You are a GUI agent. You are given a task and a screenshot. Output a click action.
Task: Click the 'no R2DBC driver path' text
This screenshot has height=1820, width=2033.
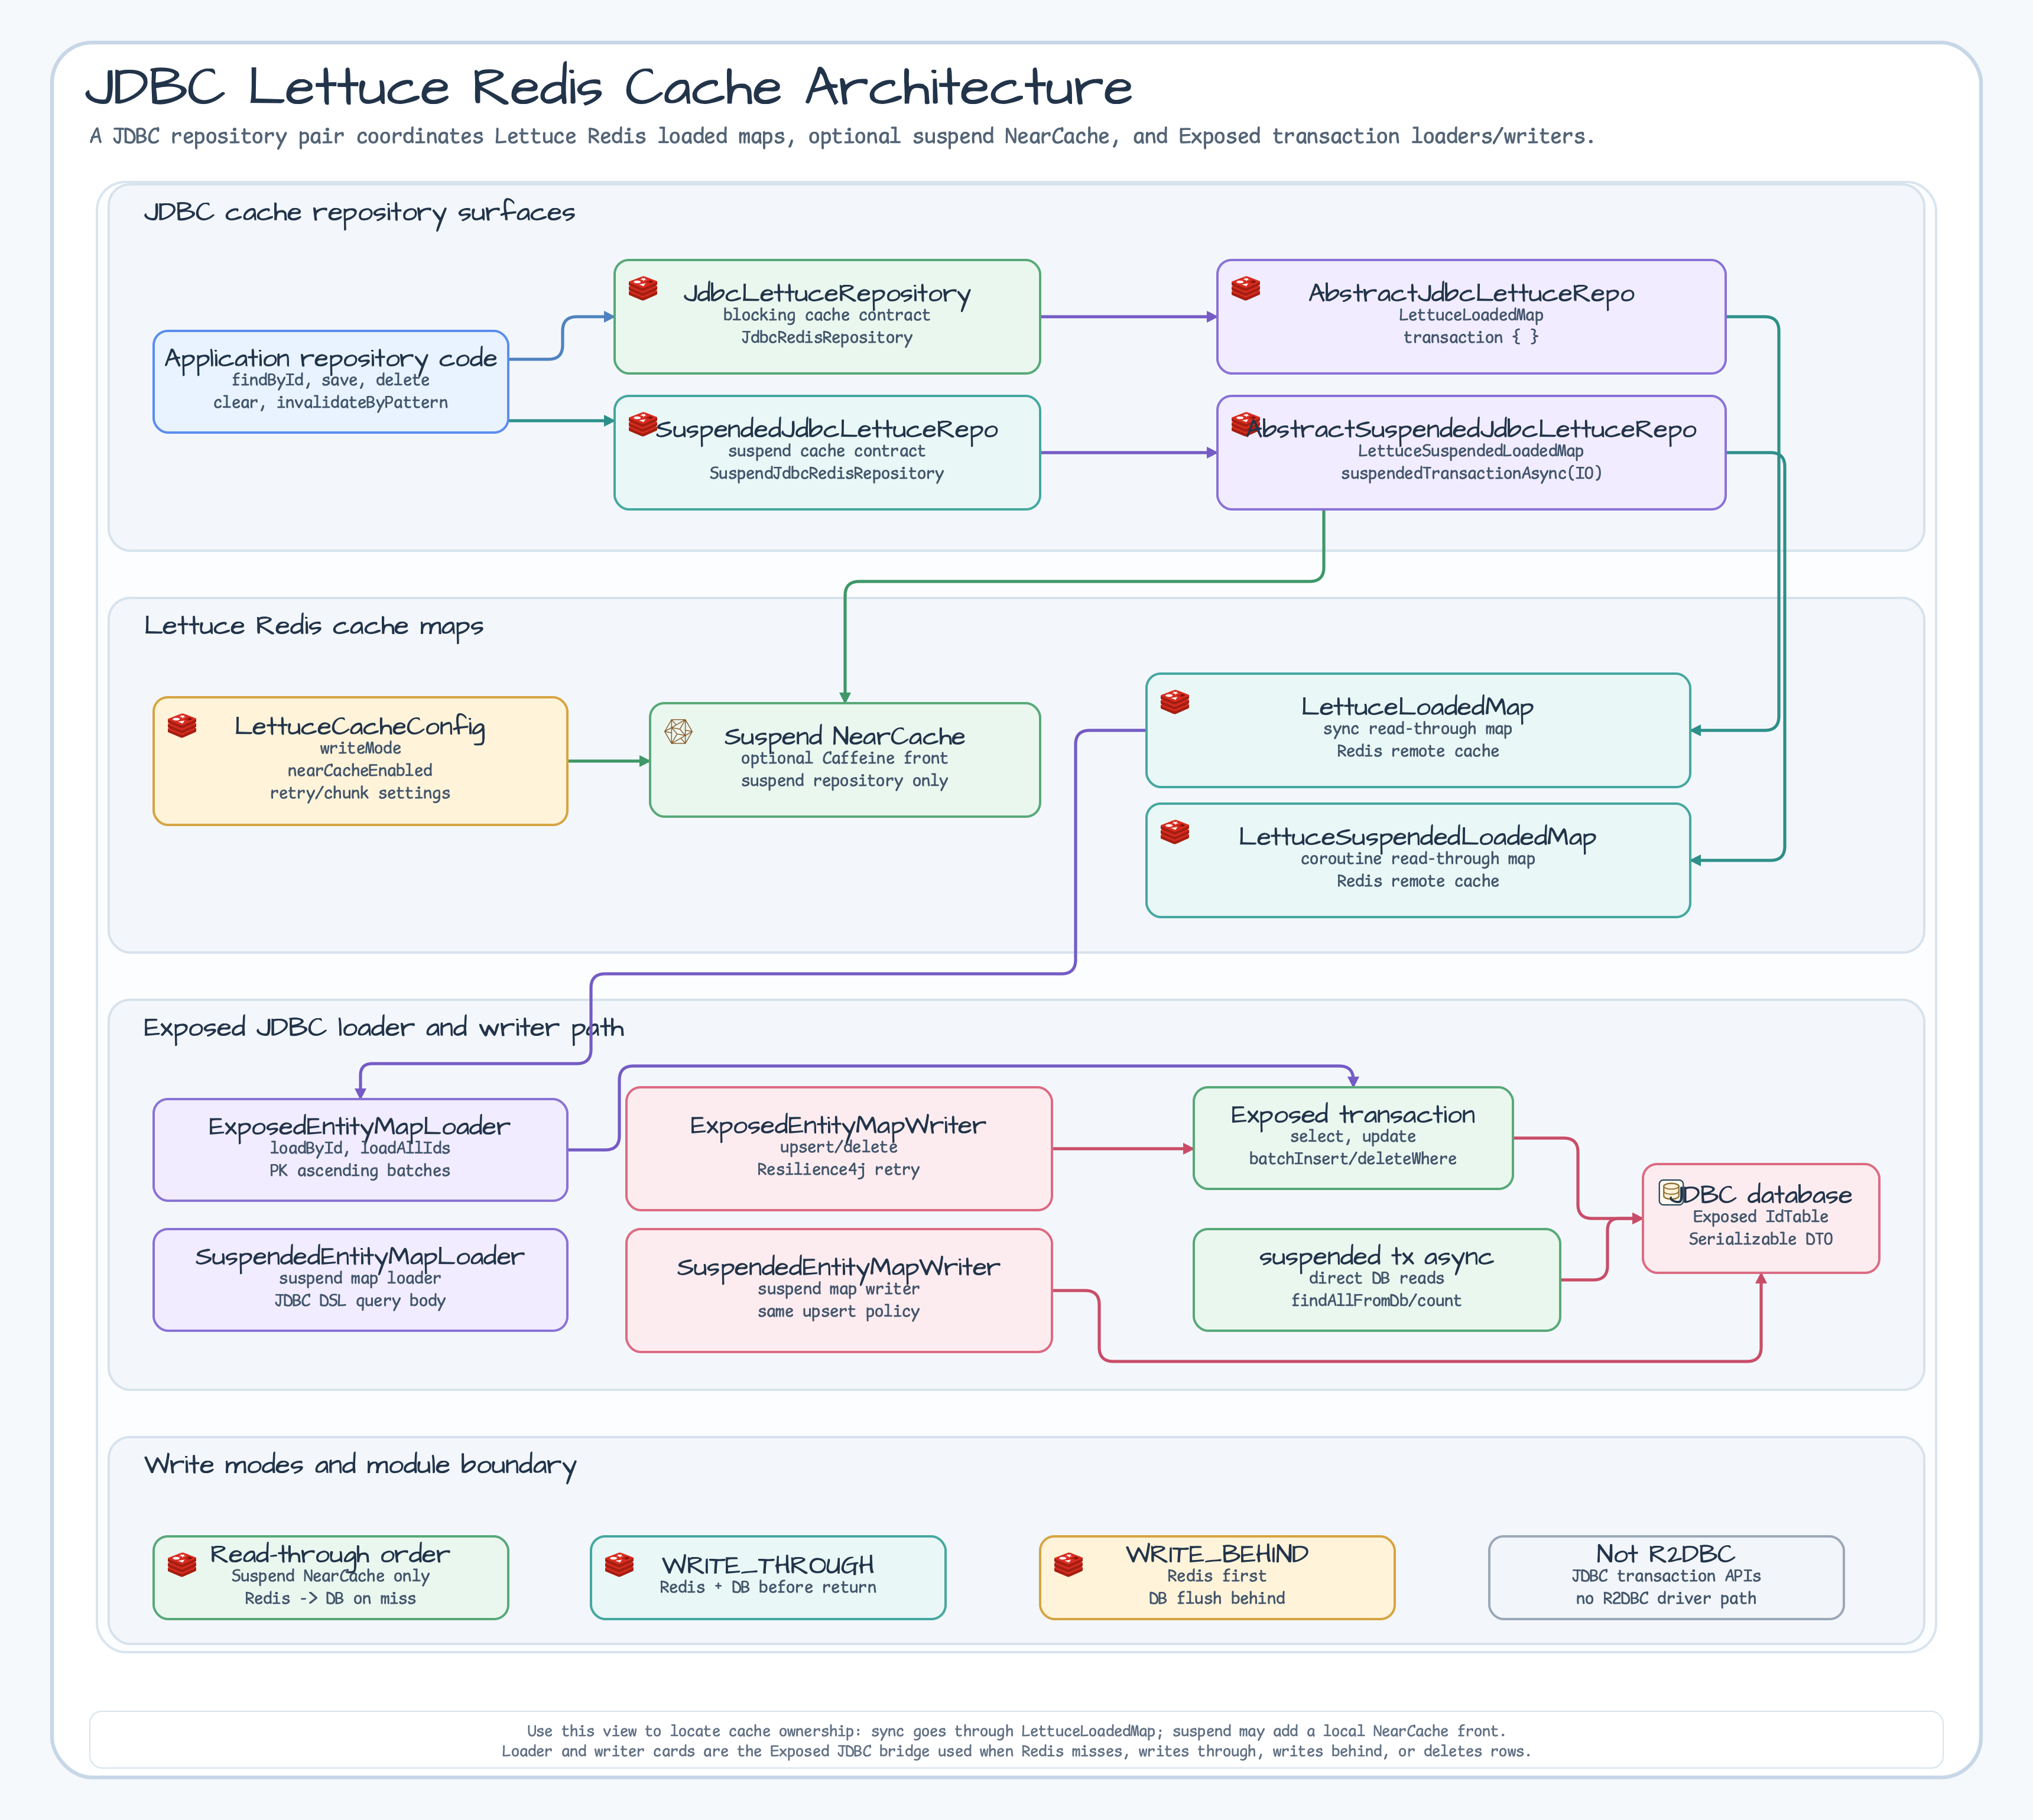(1666, 1598)
